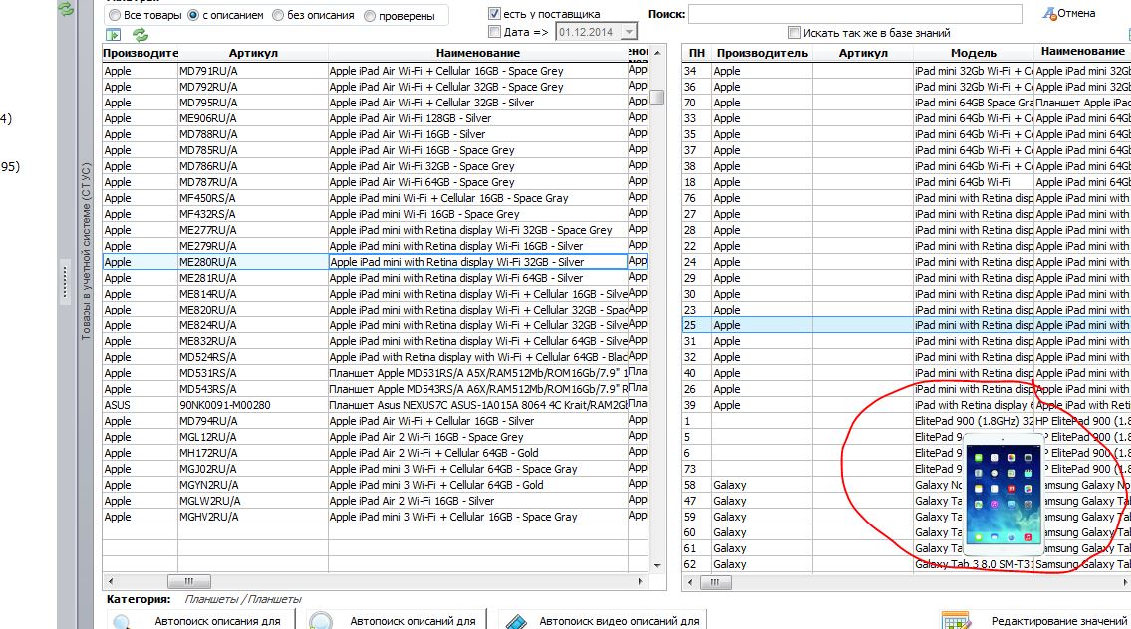Click the iPad preview thumbnail image

click(1003, 495)
